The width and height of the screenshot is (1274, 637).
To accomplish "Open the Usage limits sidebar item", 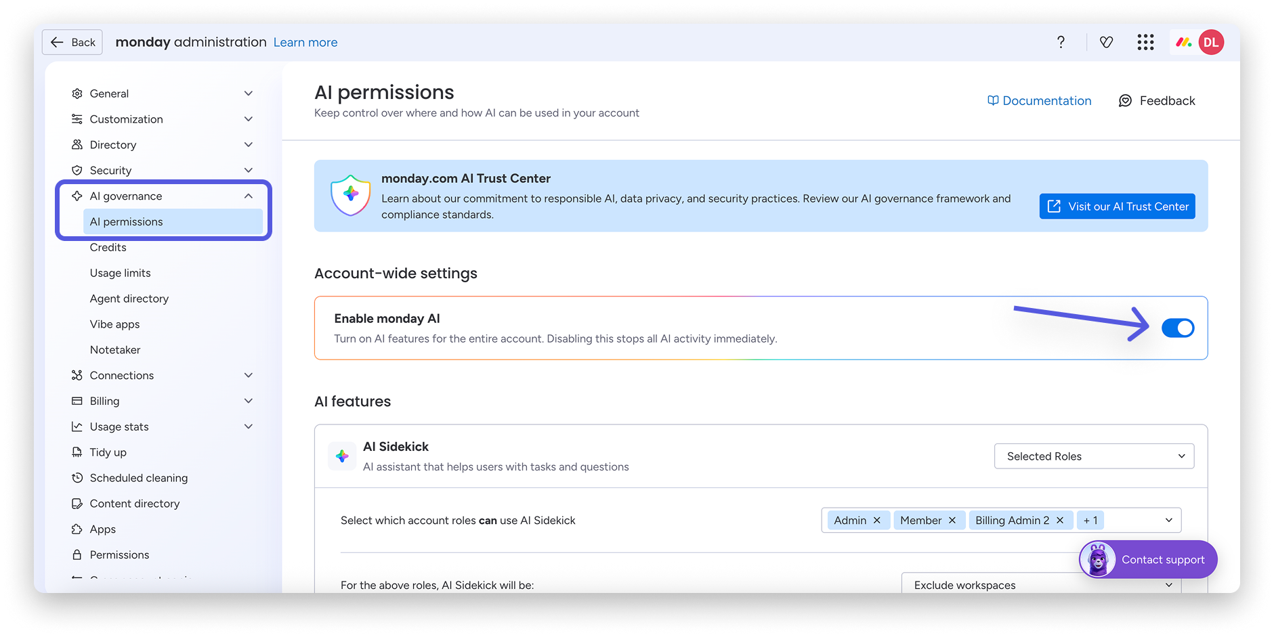I will (121, 273).
